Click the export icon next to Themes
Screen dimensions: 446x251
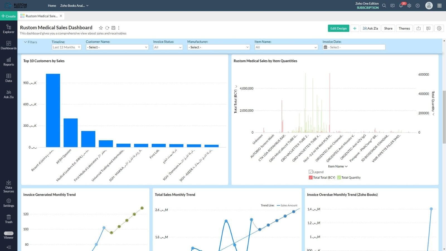[x=418, y=28]
